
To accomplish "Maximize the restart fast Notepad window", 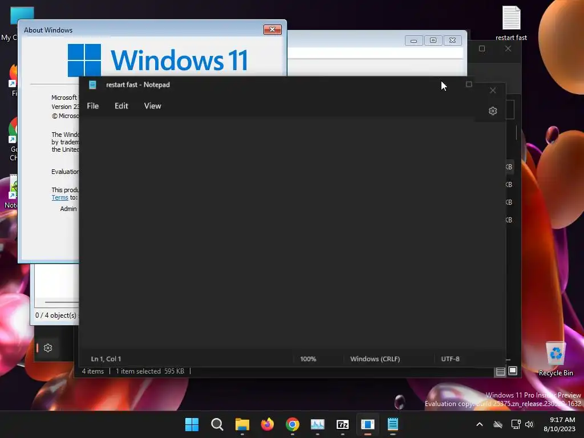I will [469, 84].
